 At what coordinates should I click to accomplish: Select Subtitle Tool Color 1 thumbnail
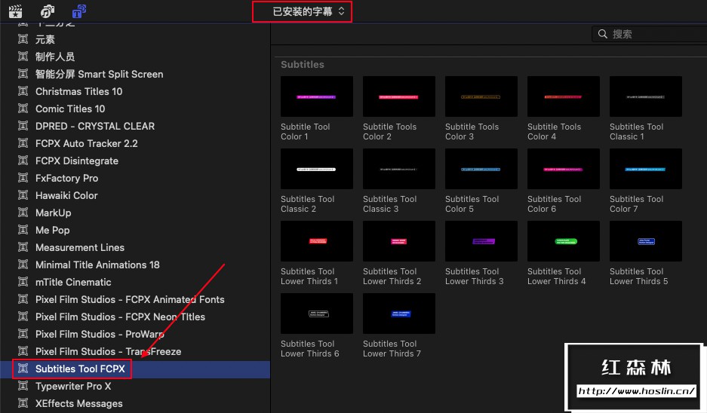point(316,96)
